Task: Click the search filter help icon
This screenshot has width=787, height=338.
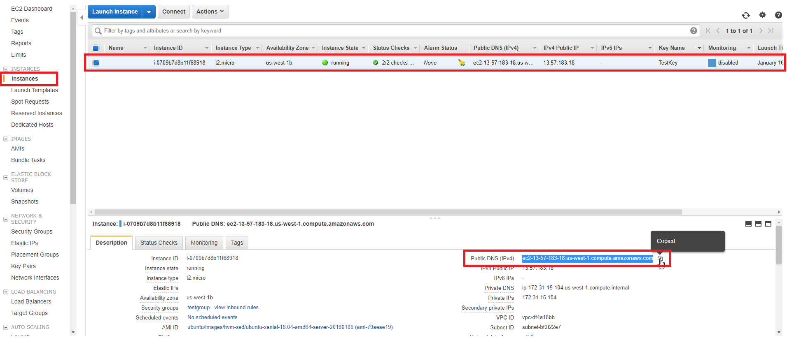Action: pyautogui.click(x=694, y=31)
